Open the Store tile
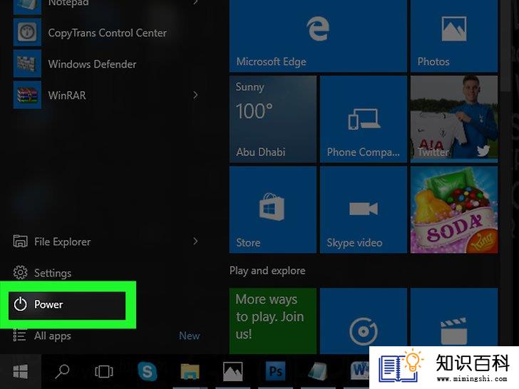Image resolution: width=519 pixels, height=389 pixels. (273, 209)
